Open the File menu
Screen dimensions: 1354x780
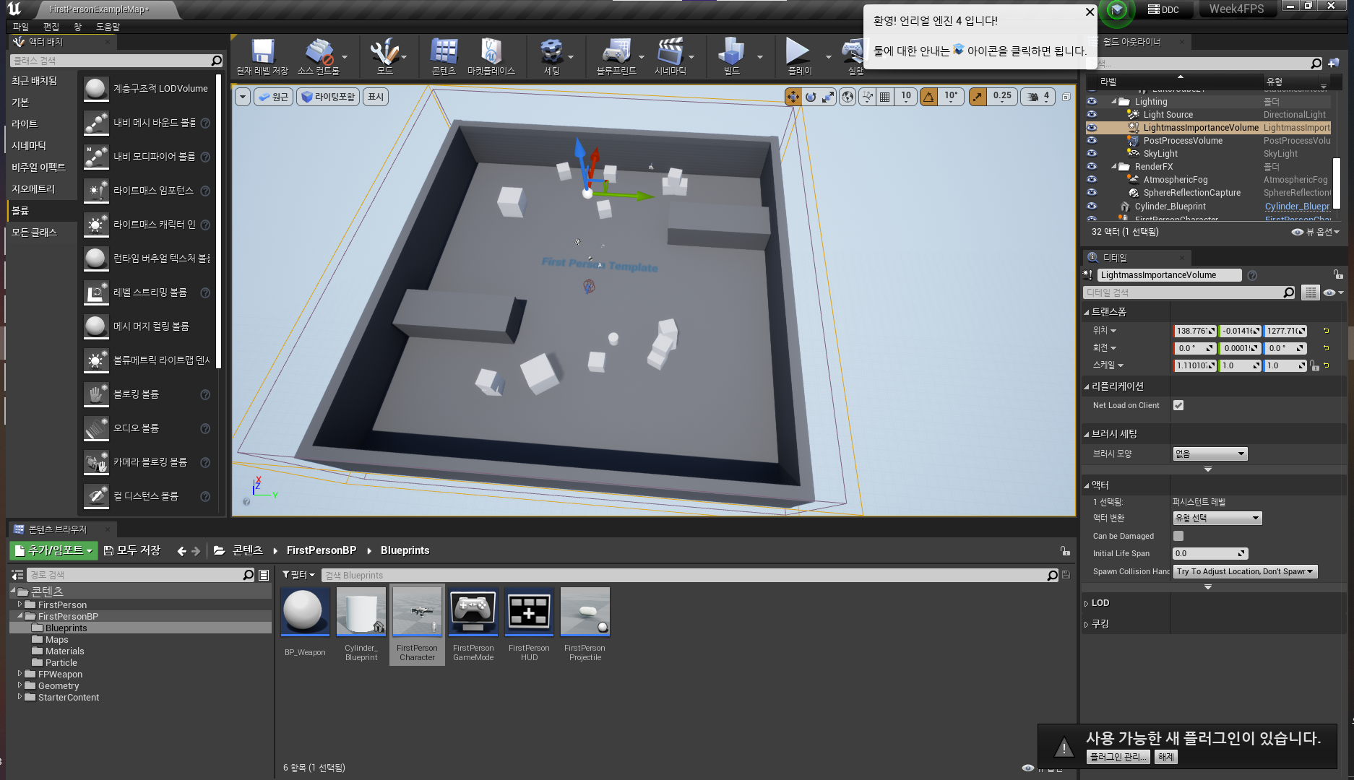(20, 27)
